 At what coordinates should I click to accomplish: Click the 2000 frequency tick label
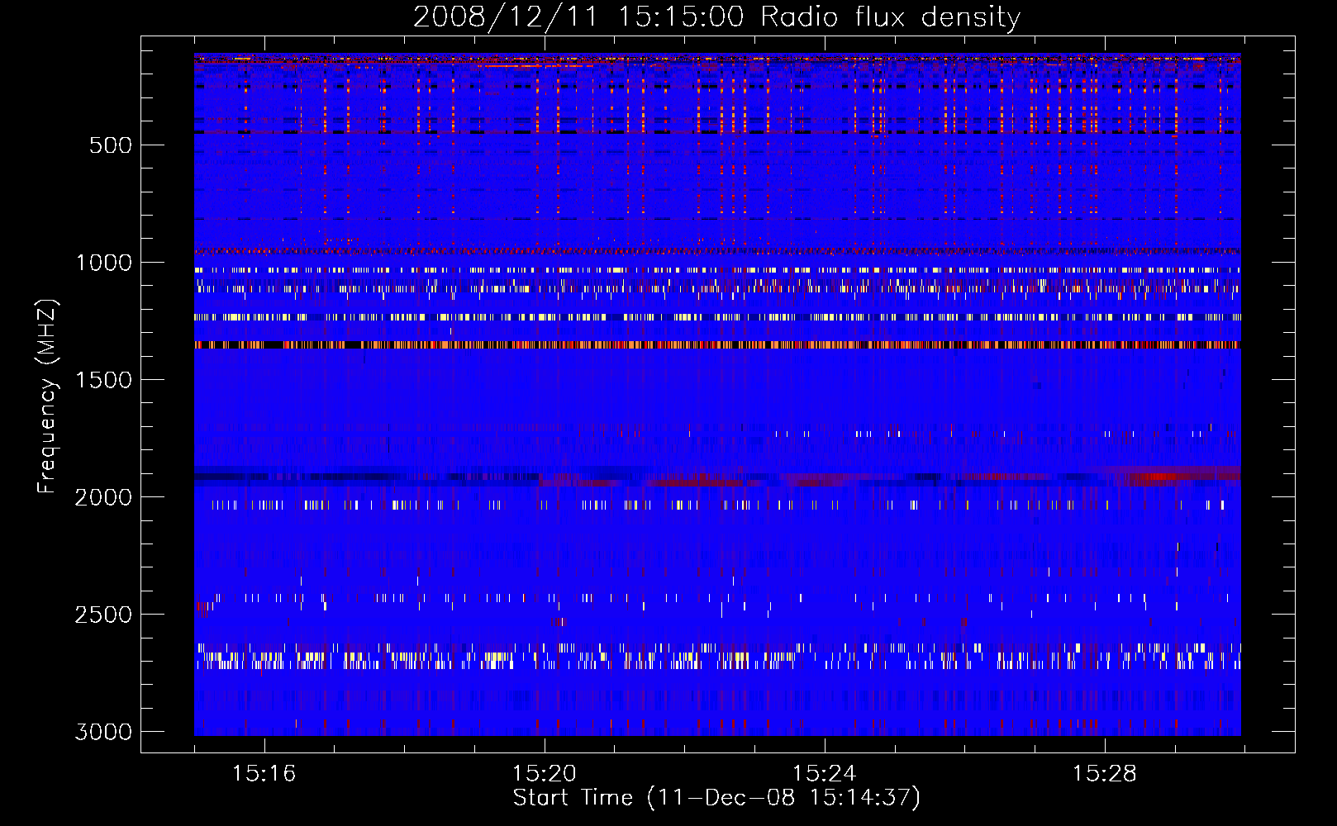103,497
